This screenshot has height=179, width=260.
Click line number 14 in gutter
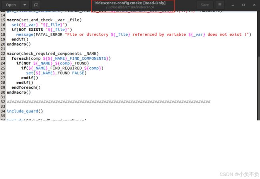click(3, 15)
